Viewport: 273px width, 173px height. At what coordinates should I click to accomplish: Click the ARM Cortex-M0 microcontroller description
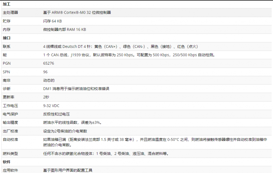77,13
